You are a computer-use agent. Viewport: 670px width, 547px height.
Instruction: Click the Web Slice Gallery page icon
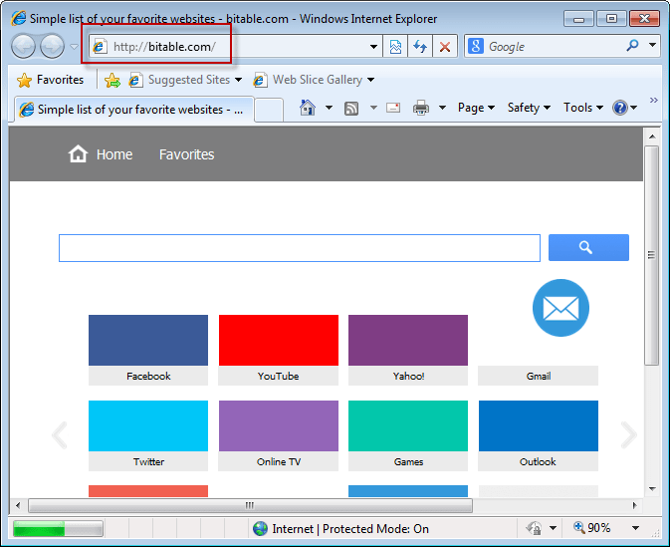click(x=260, y=80)
